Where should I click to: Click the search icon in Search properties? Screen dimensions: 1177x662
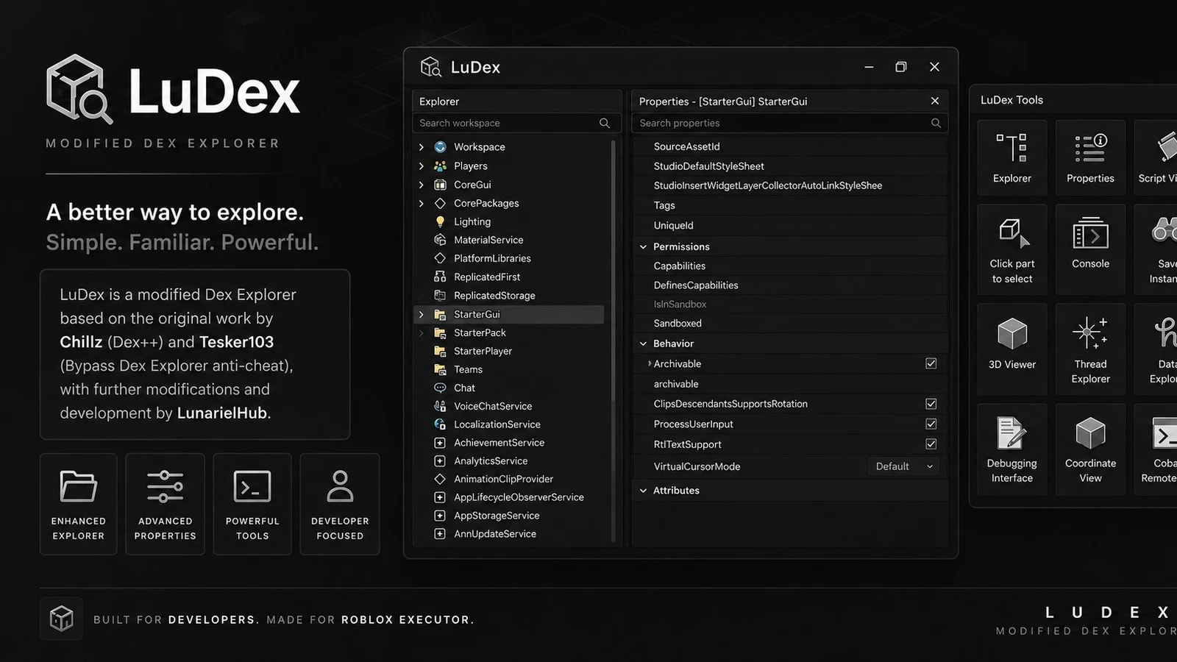936,123
